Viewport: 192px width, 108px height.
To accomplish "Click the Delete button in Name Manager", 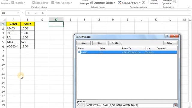I will pyautogui.click(x=115, y=43).
